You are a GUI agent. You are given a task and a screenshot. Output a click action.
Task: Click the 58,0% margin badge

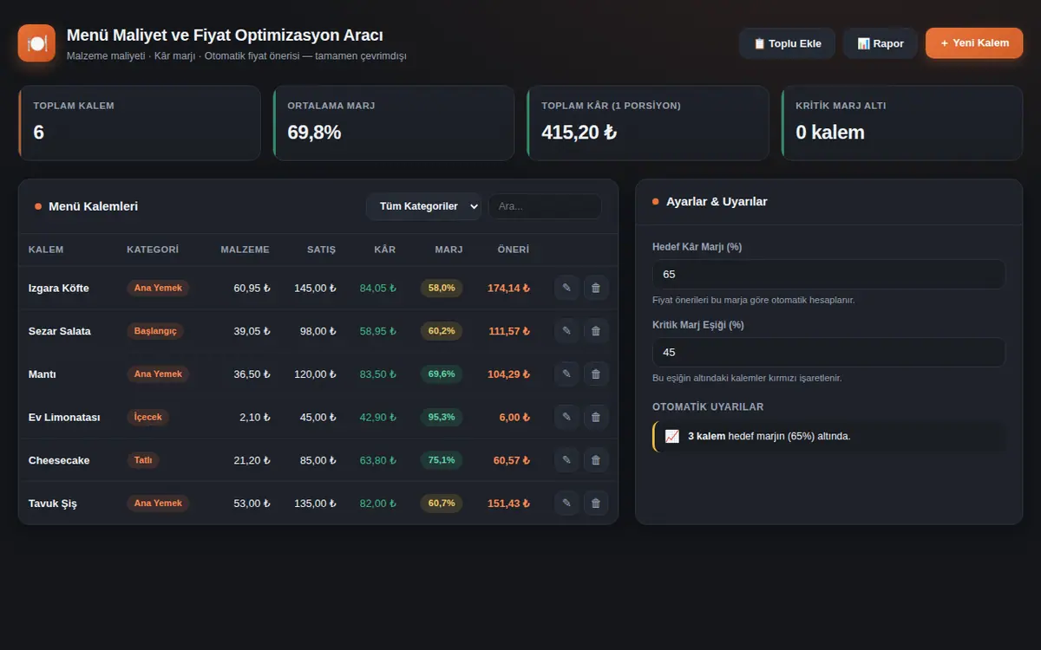click(442, 288)
